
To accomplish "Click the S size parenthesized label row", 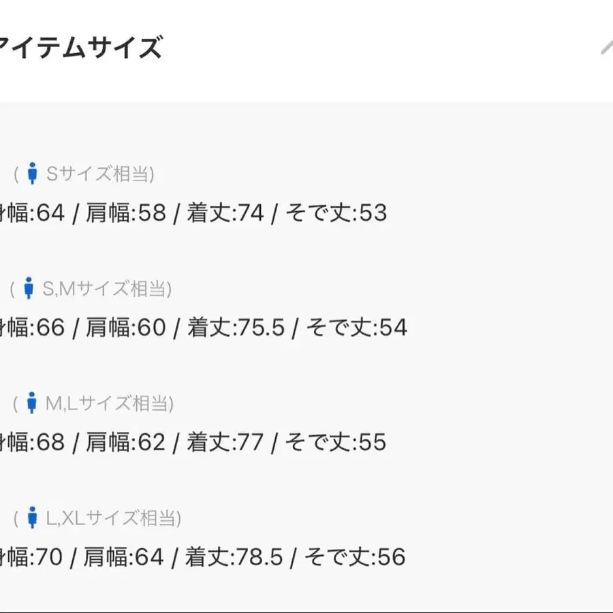I will coord(85,174).
